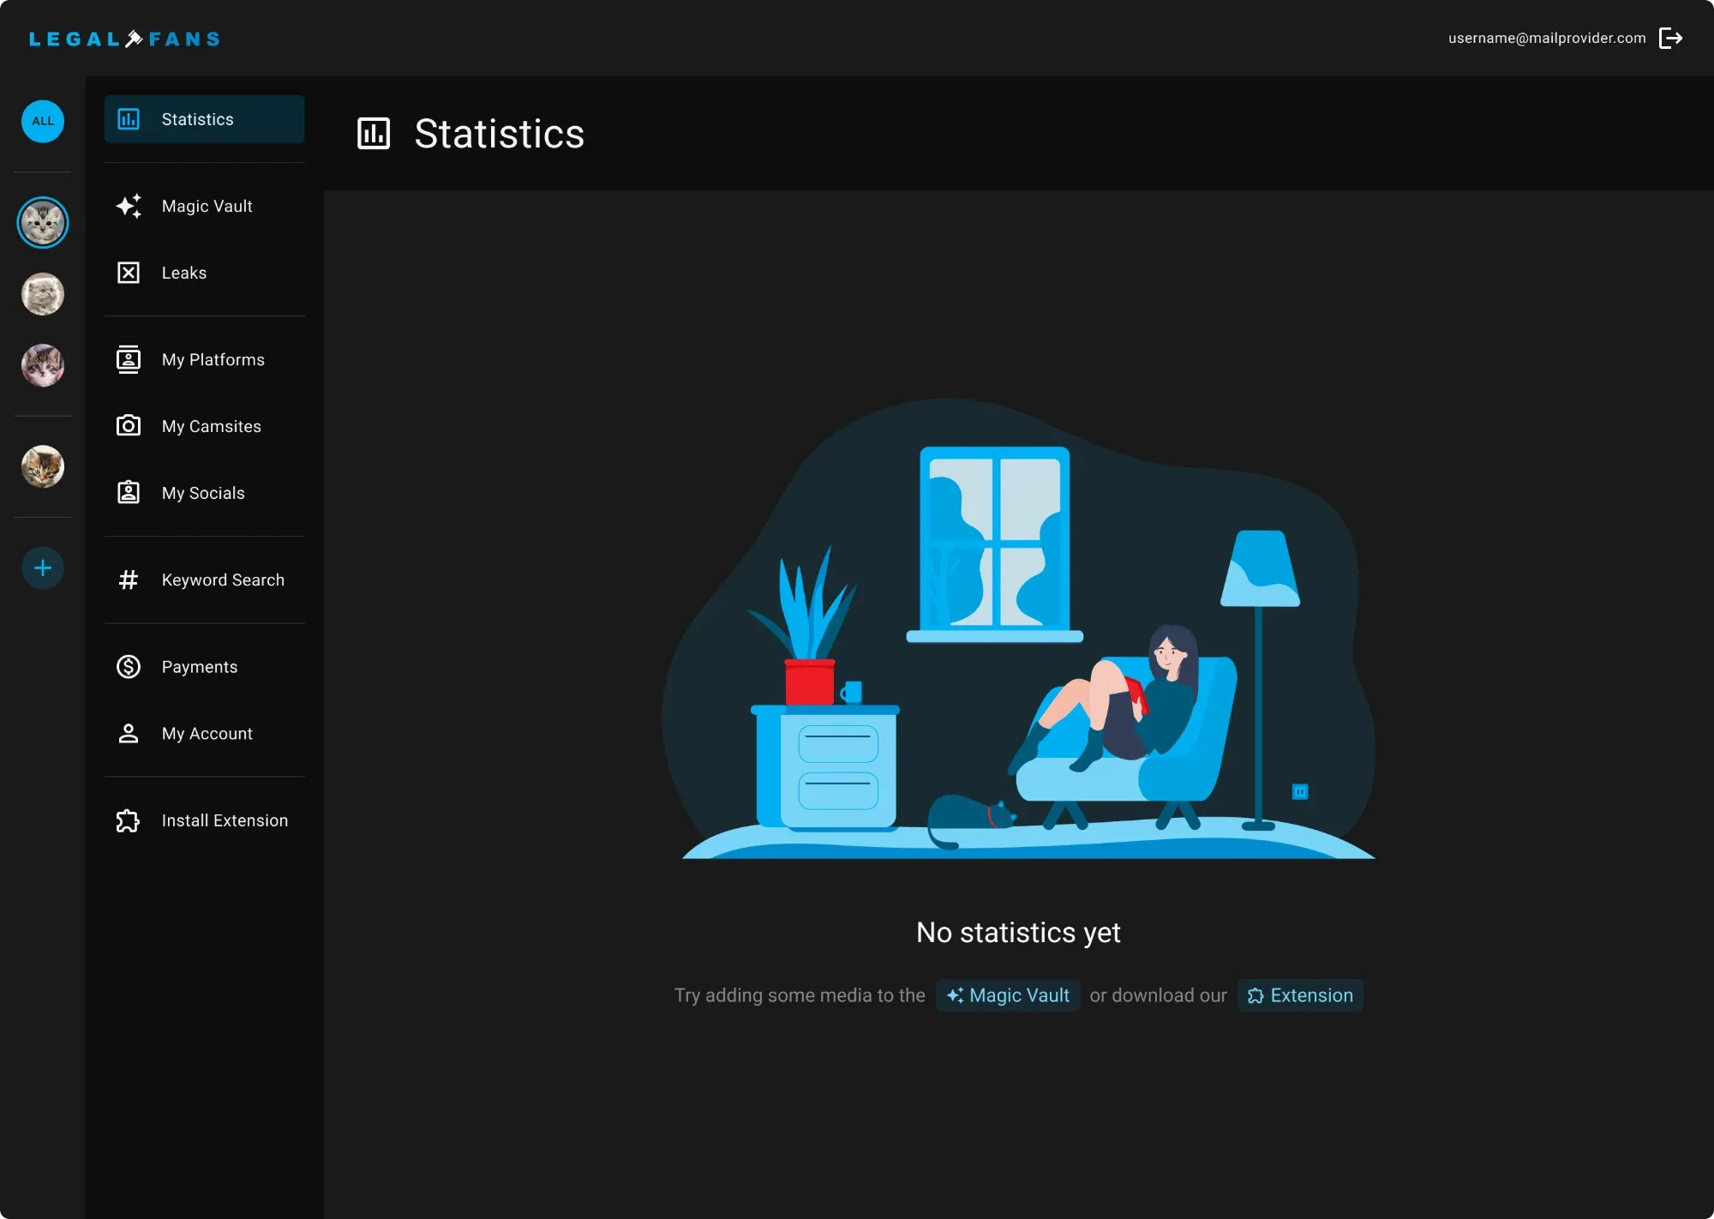Click the Magic Vault link below illustration
Viewport: 1714px width, 1219px height.
point(1008,995)
